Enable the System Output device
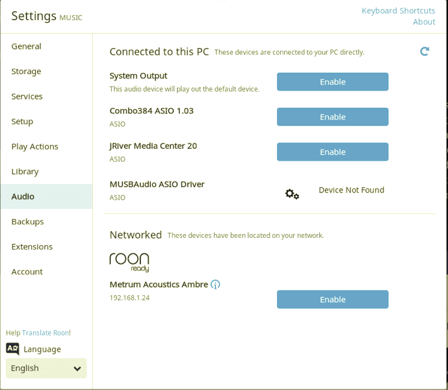The image size is (448, 390). pyautogui.click(x=332, y=82)
